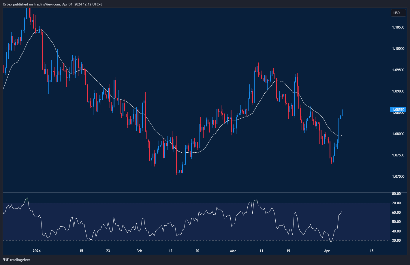Image resolution: width=410 pixels, height=265 pixels.
Task: Click the RSI 70.00 overbought scale label
Action: coord(396,203)
